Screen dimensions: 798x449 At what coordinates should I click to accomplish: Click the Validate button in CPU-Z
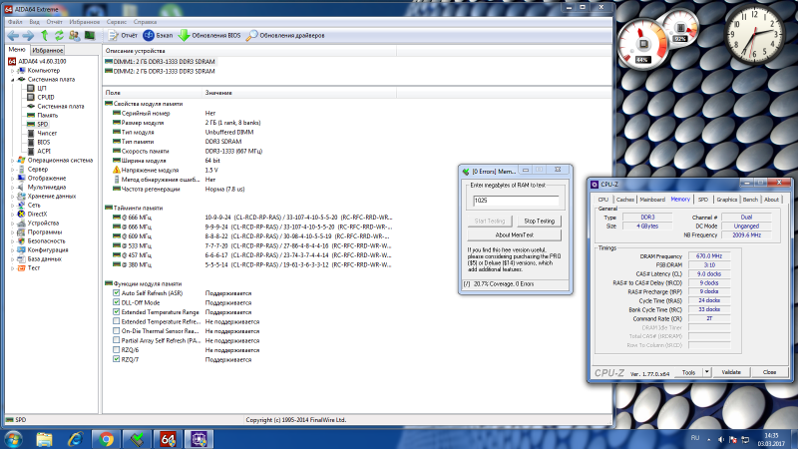point(729,372)
